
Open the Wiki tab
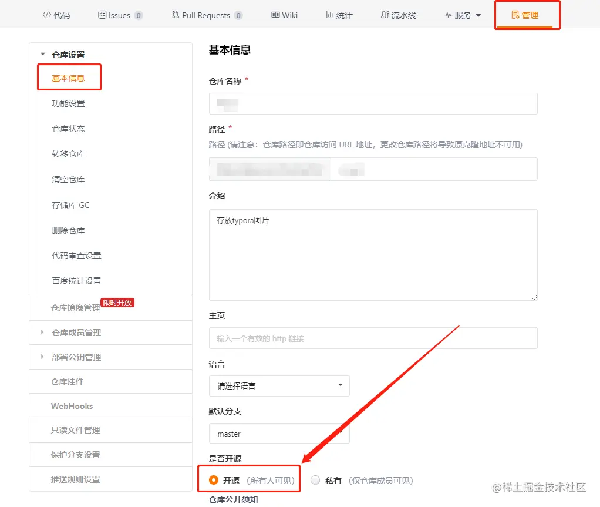click(x=284, y=15)
